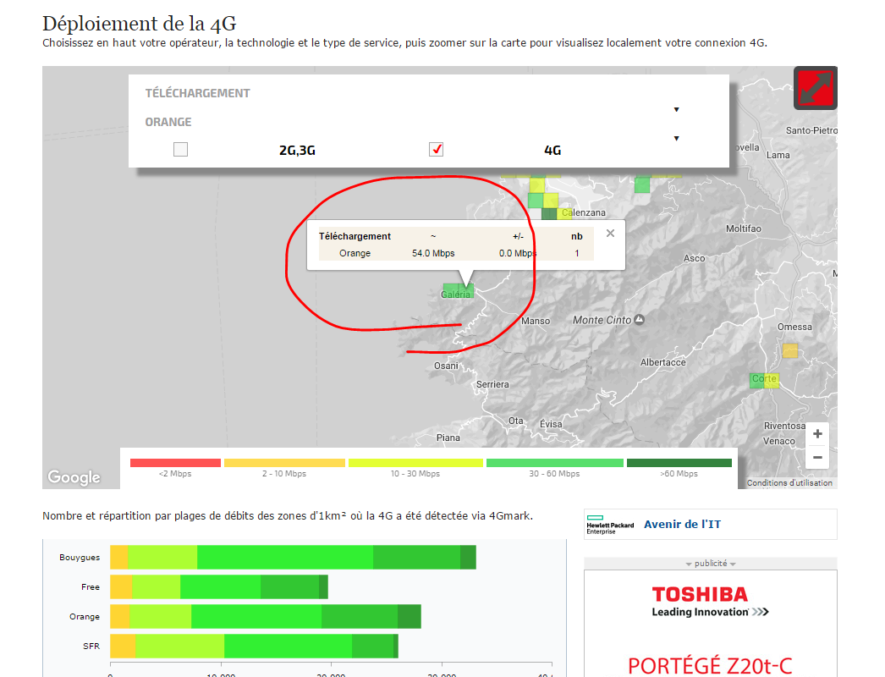Viewport: 885px width, 677px height.
Task: Select the green coverage square at Corte
Action: (756, 381)
